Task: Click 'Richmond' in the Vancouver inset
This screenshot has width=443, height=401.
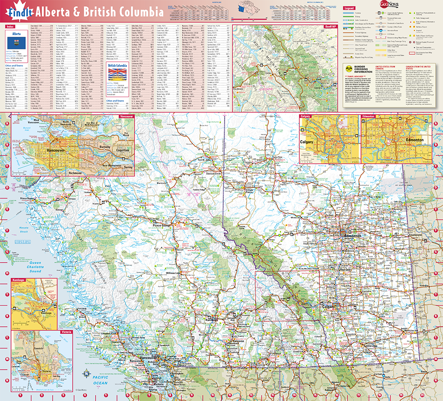Action: point(75,172)
